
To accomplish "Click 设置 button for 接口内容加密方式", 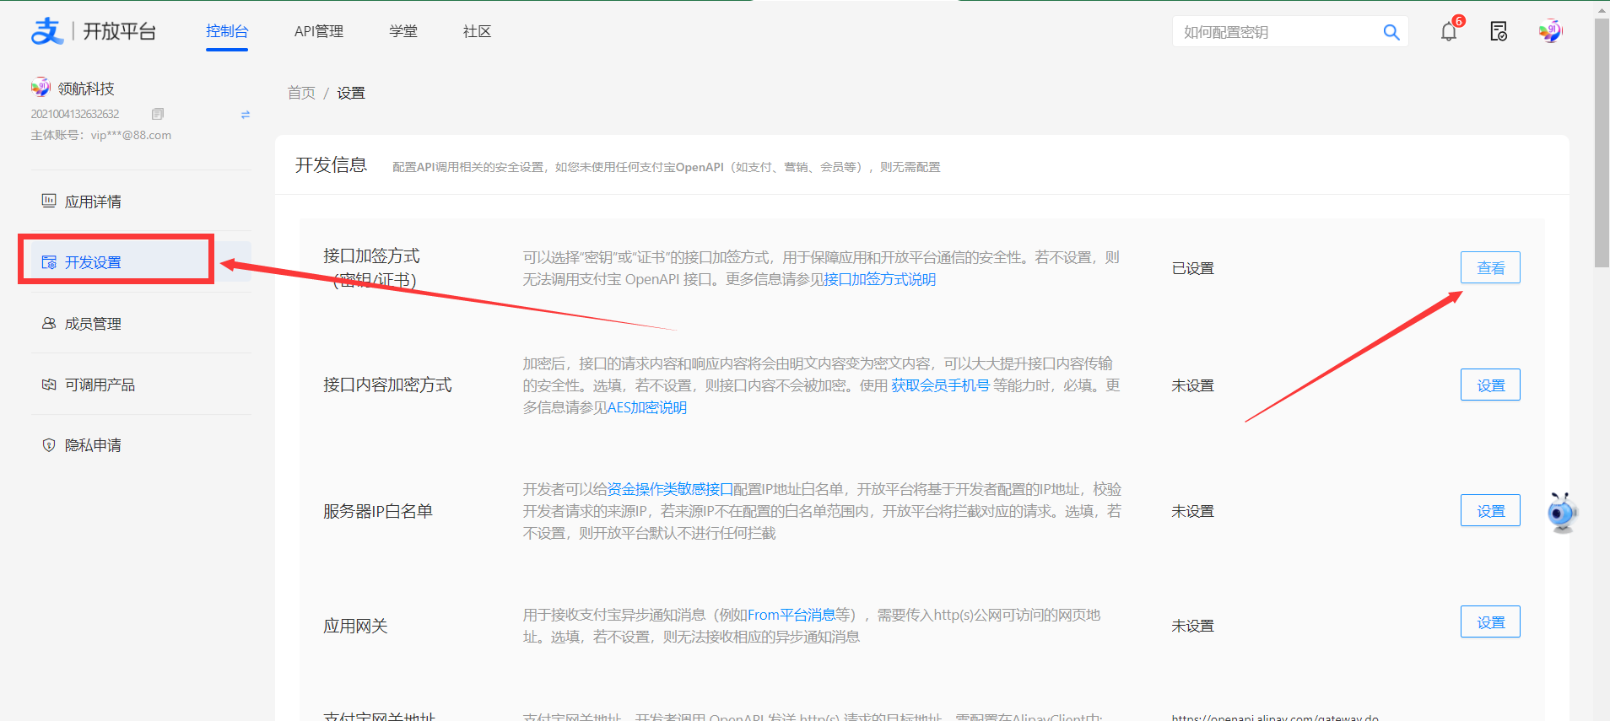I will pyautogui.click(x=1490, y=385).
